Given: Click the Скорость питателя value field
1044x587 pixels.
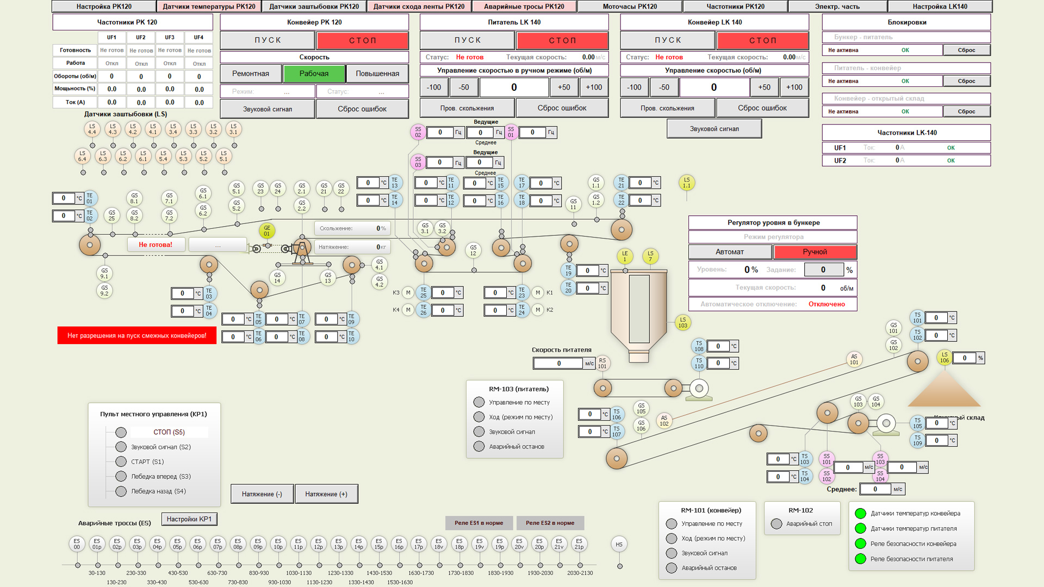Looking at the screenshot, I should coord(558,363).
